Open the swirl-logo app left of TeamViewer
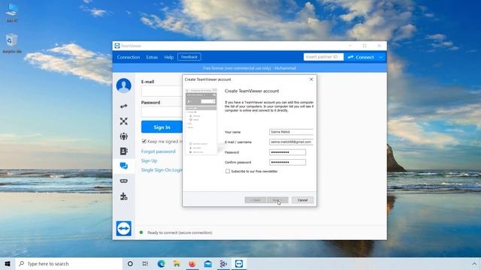Viewport: 481px width, 270px height. pos(223,263)
